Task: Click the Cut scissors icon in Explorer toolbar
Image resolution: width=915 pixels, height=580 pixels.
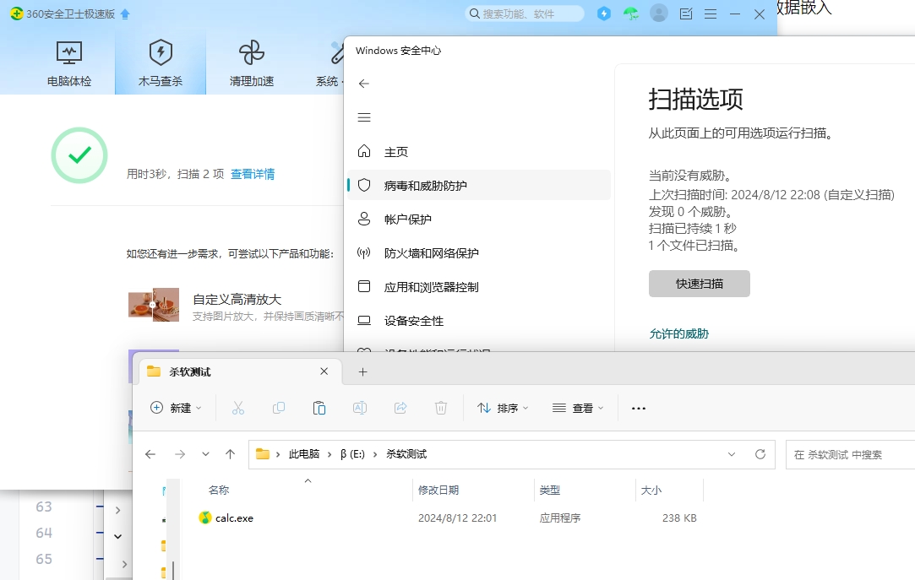Action: pyautogui.click(x=238, y=408)
